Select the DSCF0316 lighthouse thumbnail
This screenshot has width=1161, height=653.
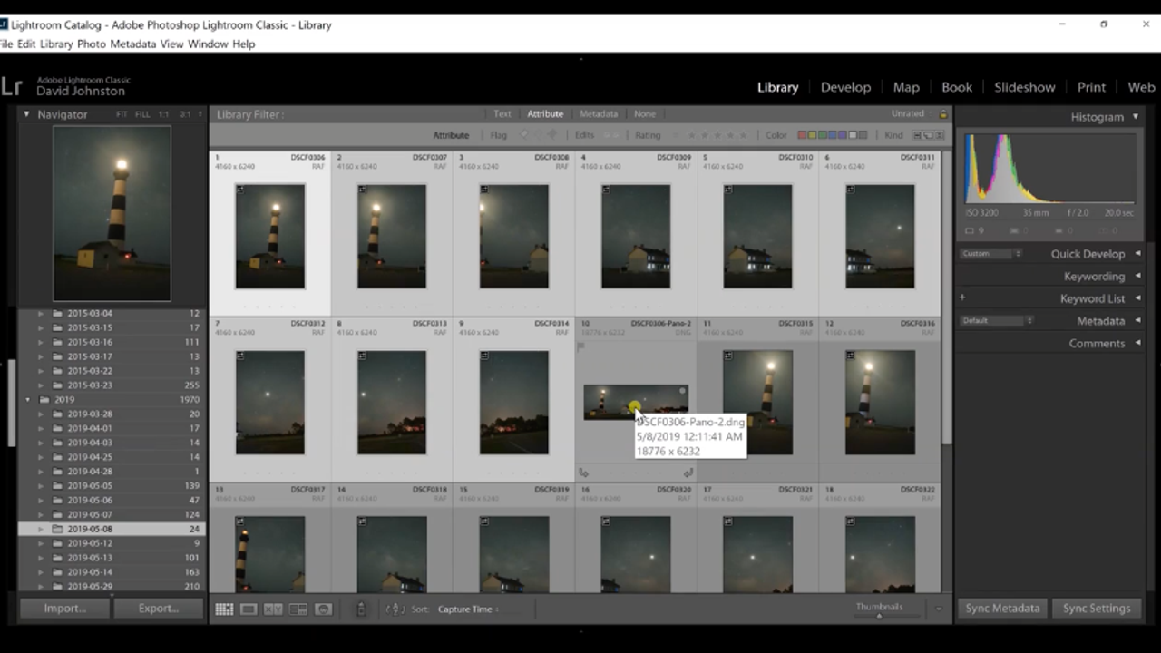pos(880,403)
